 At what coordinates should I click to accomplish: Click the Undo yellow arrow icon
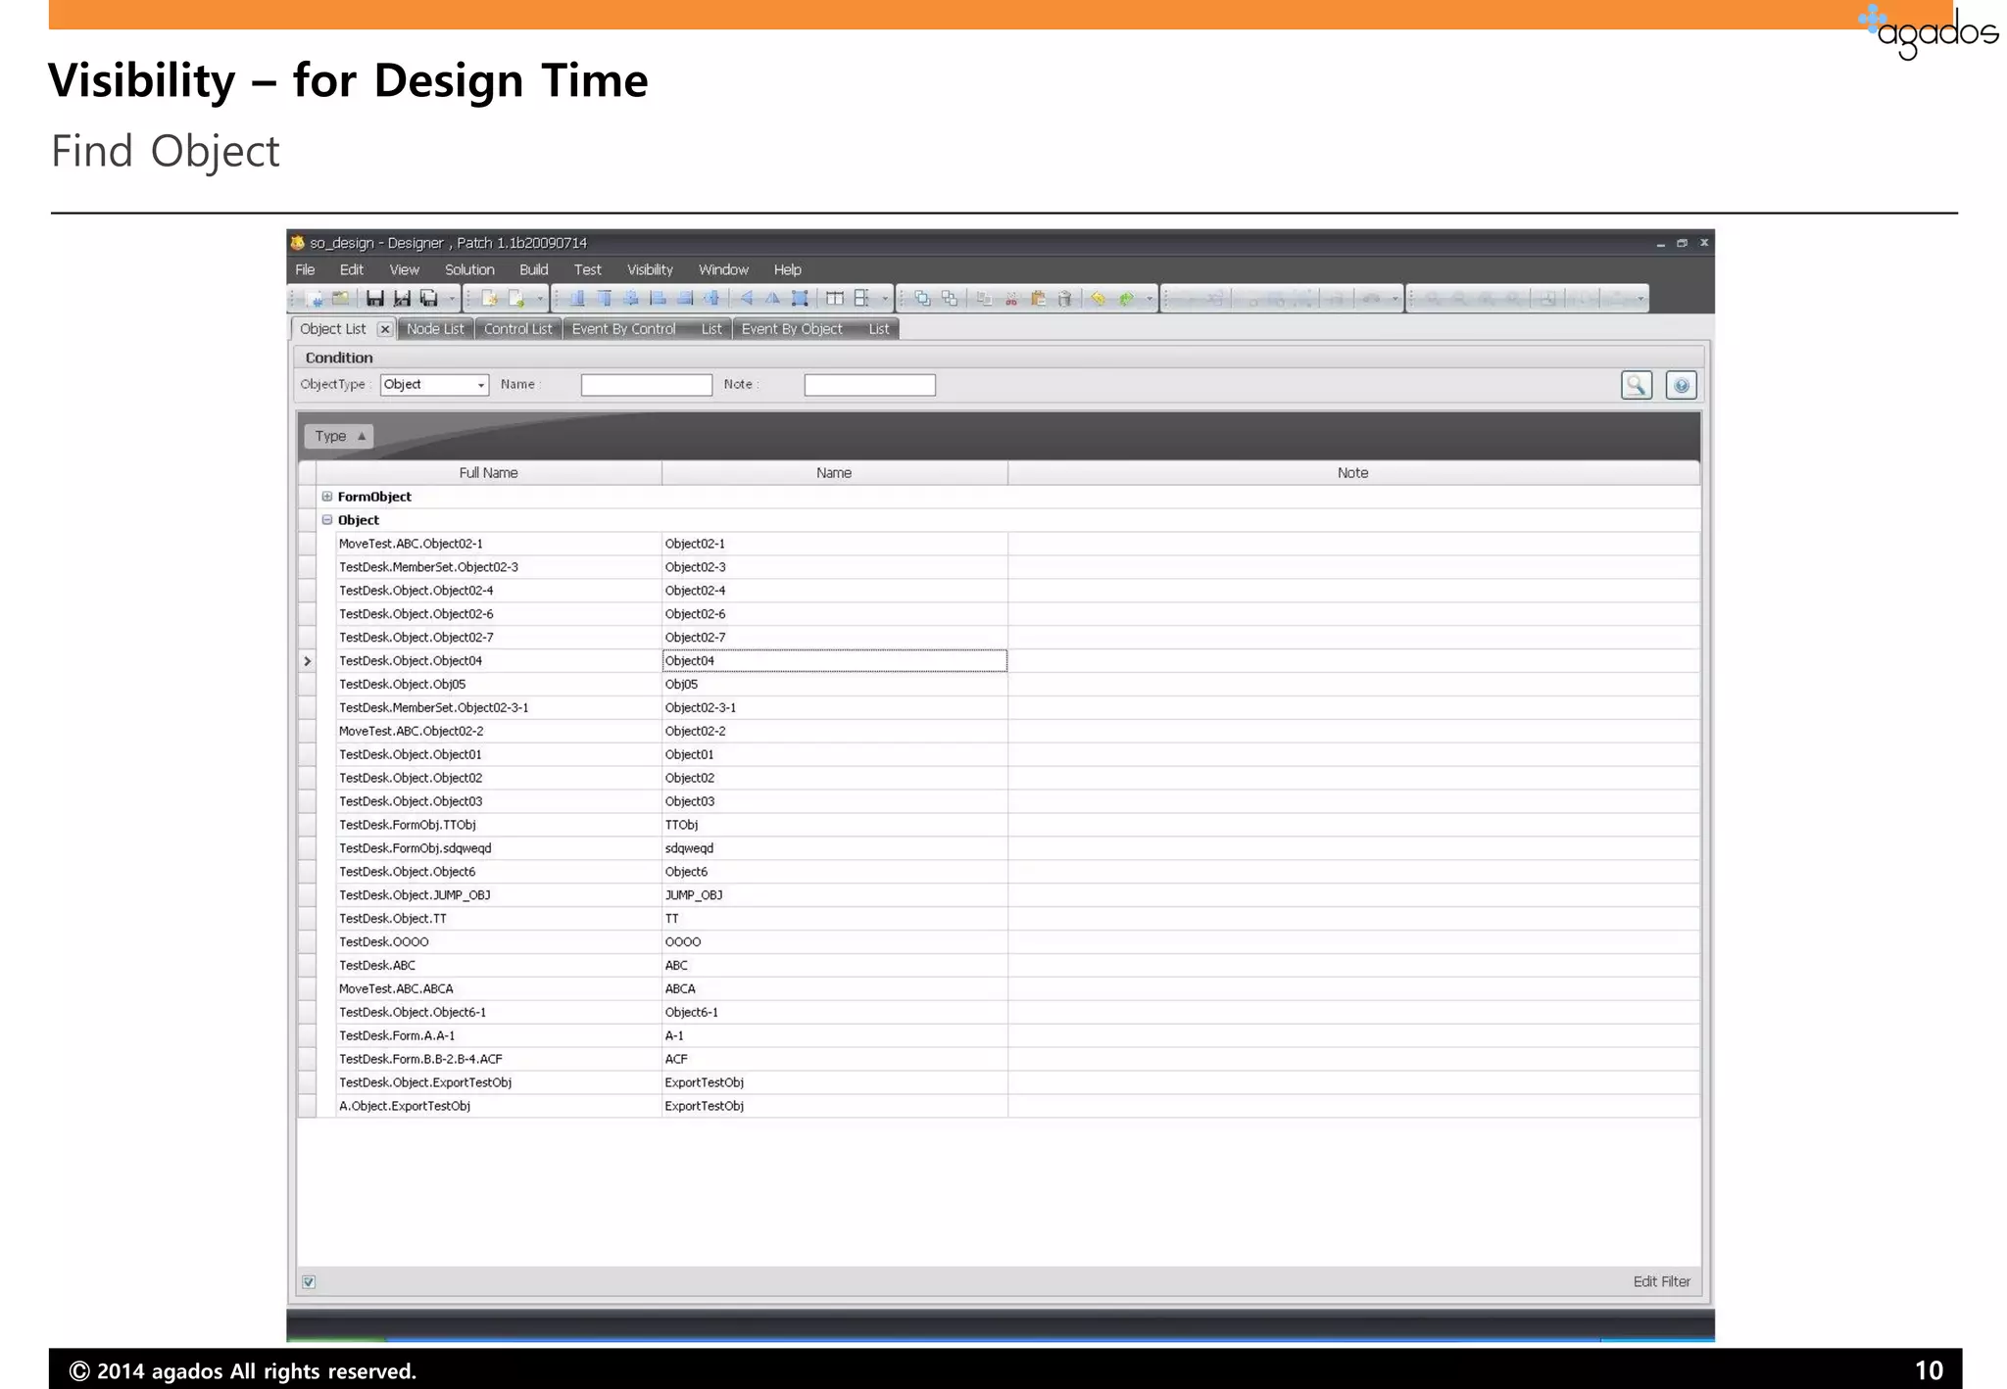pos(1099,299)
